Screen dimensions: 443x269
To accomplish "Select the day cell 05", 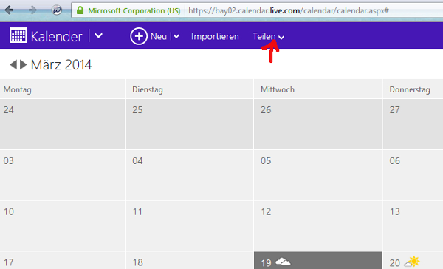I will coord(318,175).
